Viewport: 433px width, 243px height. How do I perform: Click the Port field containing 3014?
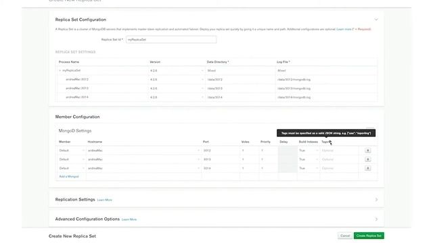[221, 168]
